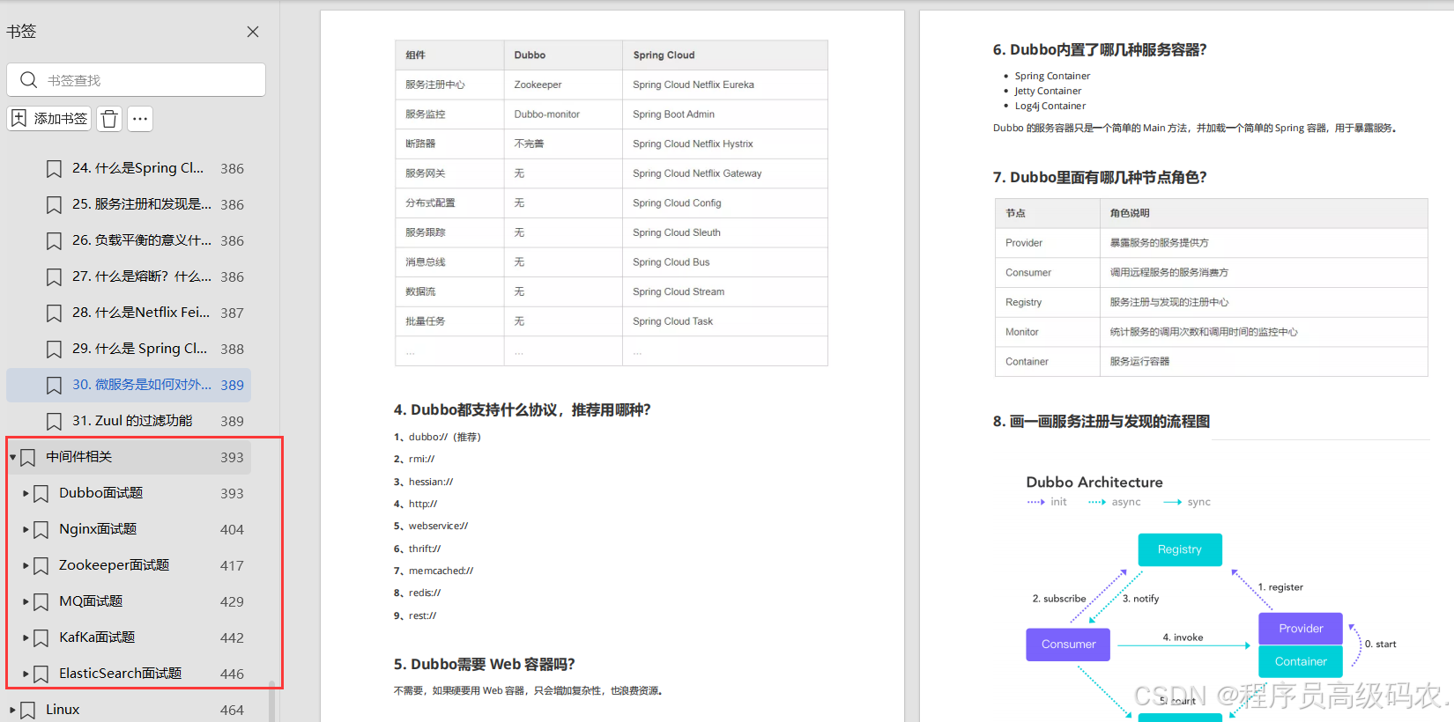Open the ElasticSearch面试题 bookmark
The height and width of the screenshot is (722, 1454).
pos(120,674)
